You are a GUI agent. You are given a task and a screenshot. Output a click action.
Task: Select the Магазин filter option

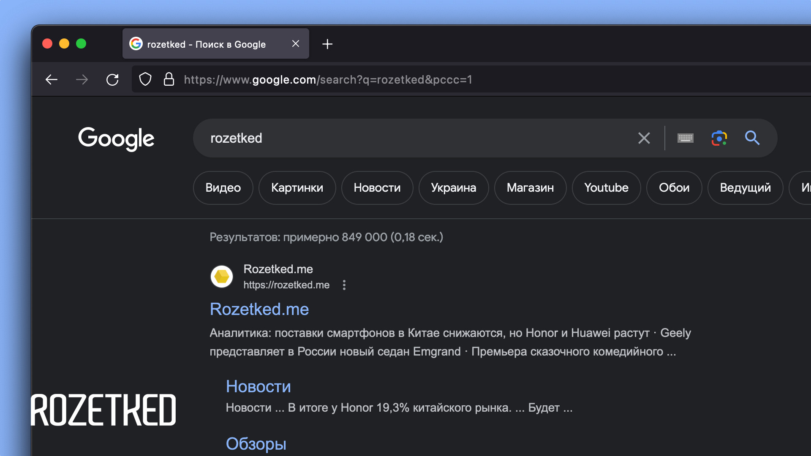530,188
